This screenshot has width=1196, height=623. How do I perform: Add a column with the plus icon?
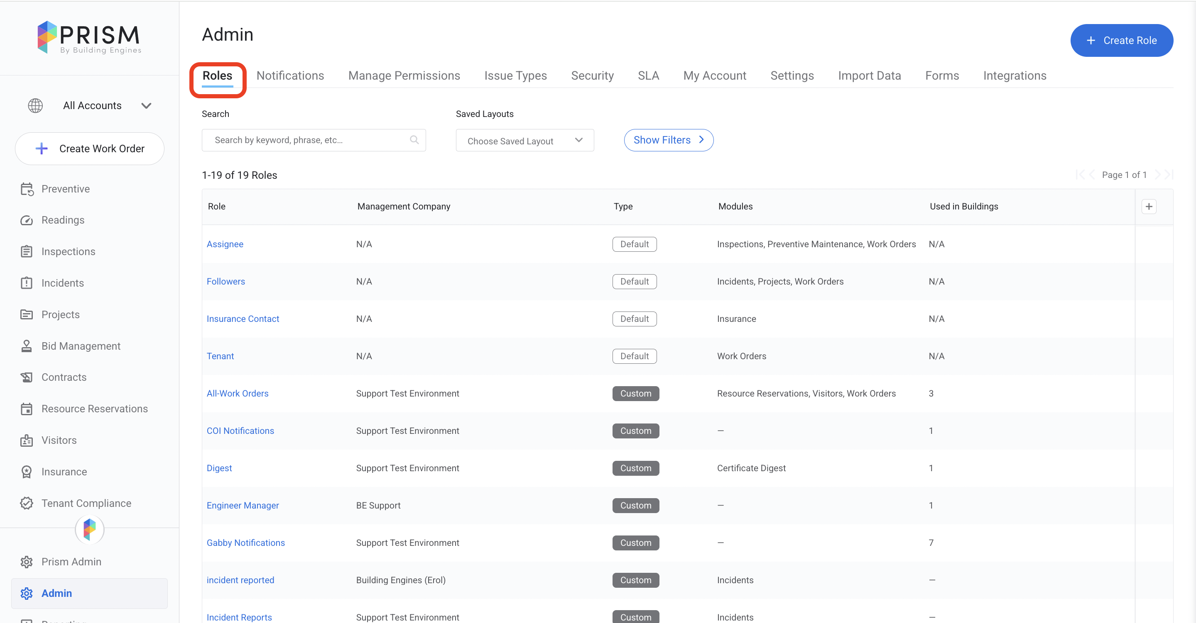tap(1149, 207)
